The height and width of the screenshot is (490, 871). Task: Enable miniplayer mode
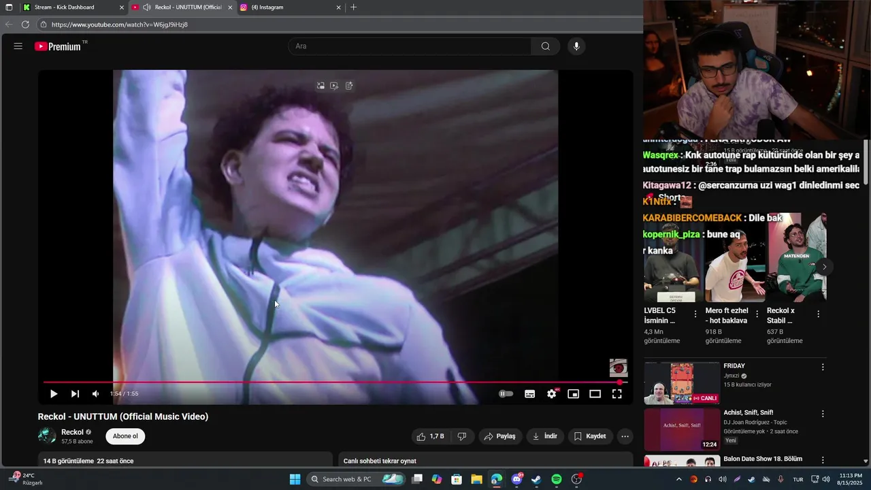coord(574,394)
